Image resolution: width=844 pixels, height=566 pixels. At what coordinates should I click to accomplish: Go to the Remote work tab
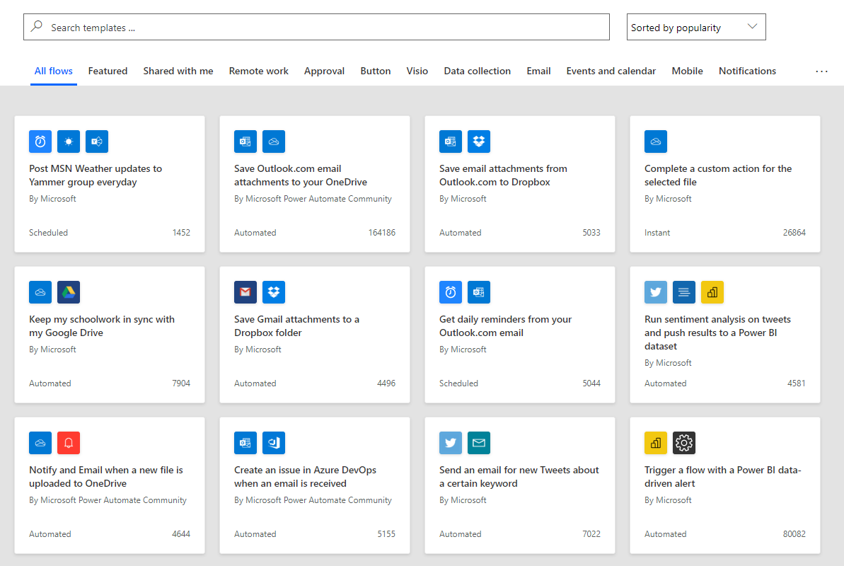coord(258,71)
